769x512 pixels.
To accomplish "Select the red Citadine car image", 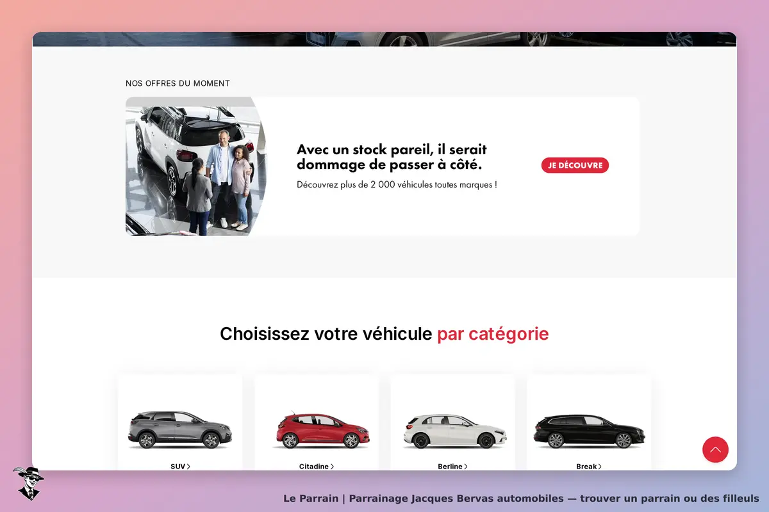I will [323, 430].
